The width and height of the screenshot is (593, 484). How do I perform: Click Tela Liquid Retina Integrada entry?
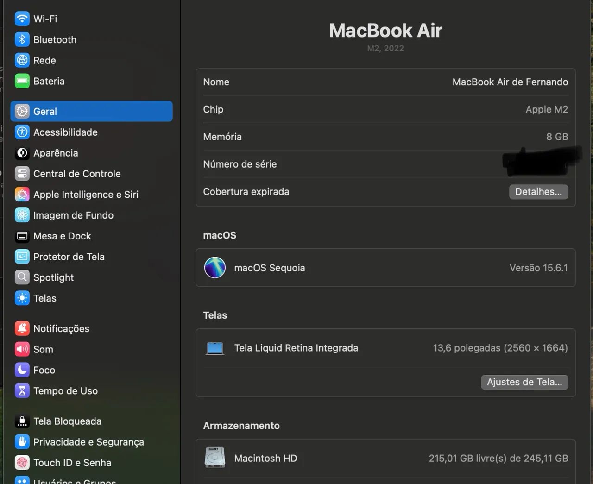coord(296,348)
